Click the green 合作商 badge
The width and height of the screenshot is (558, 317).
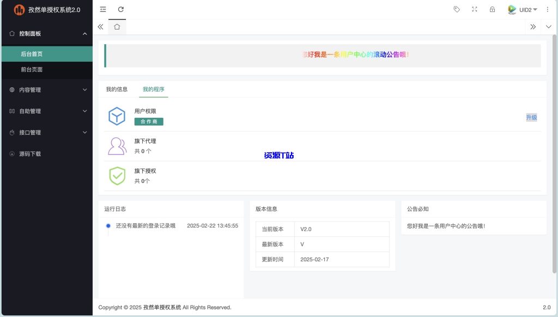point(149,121)
